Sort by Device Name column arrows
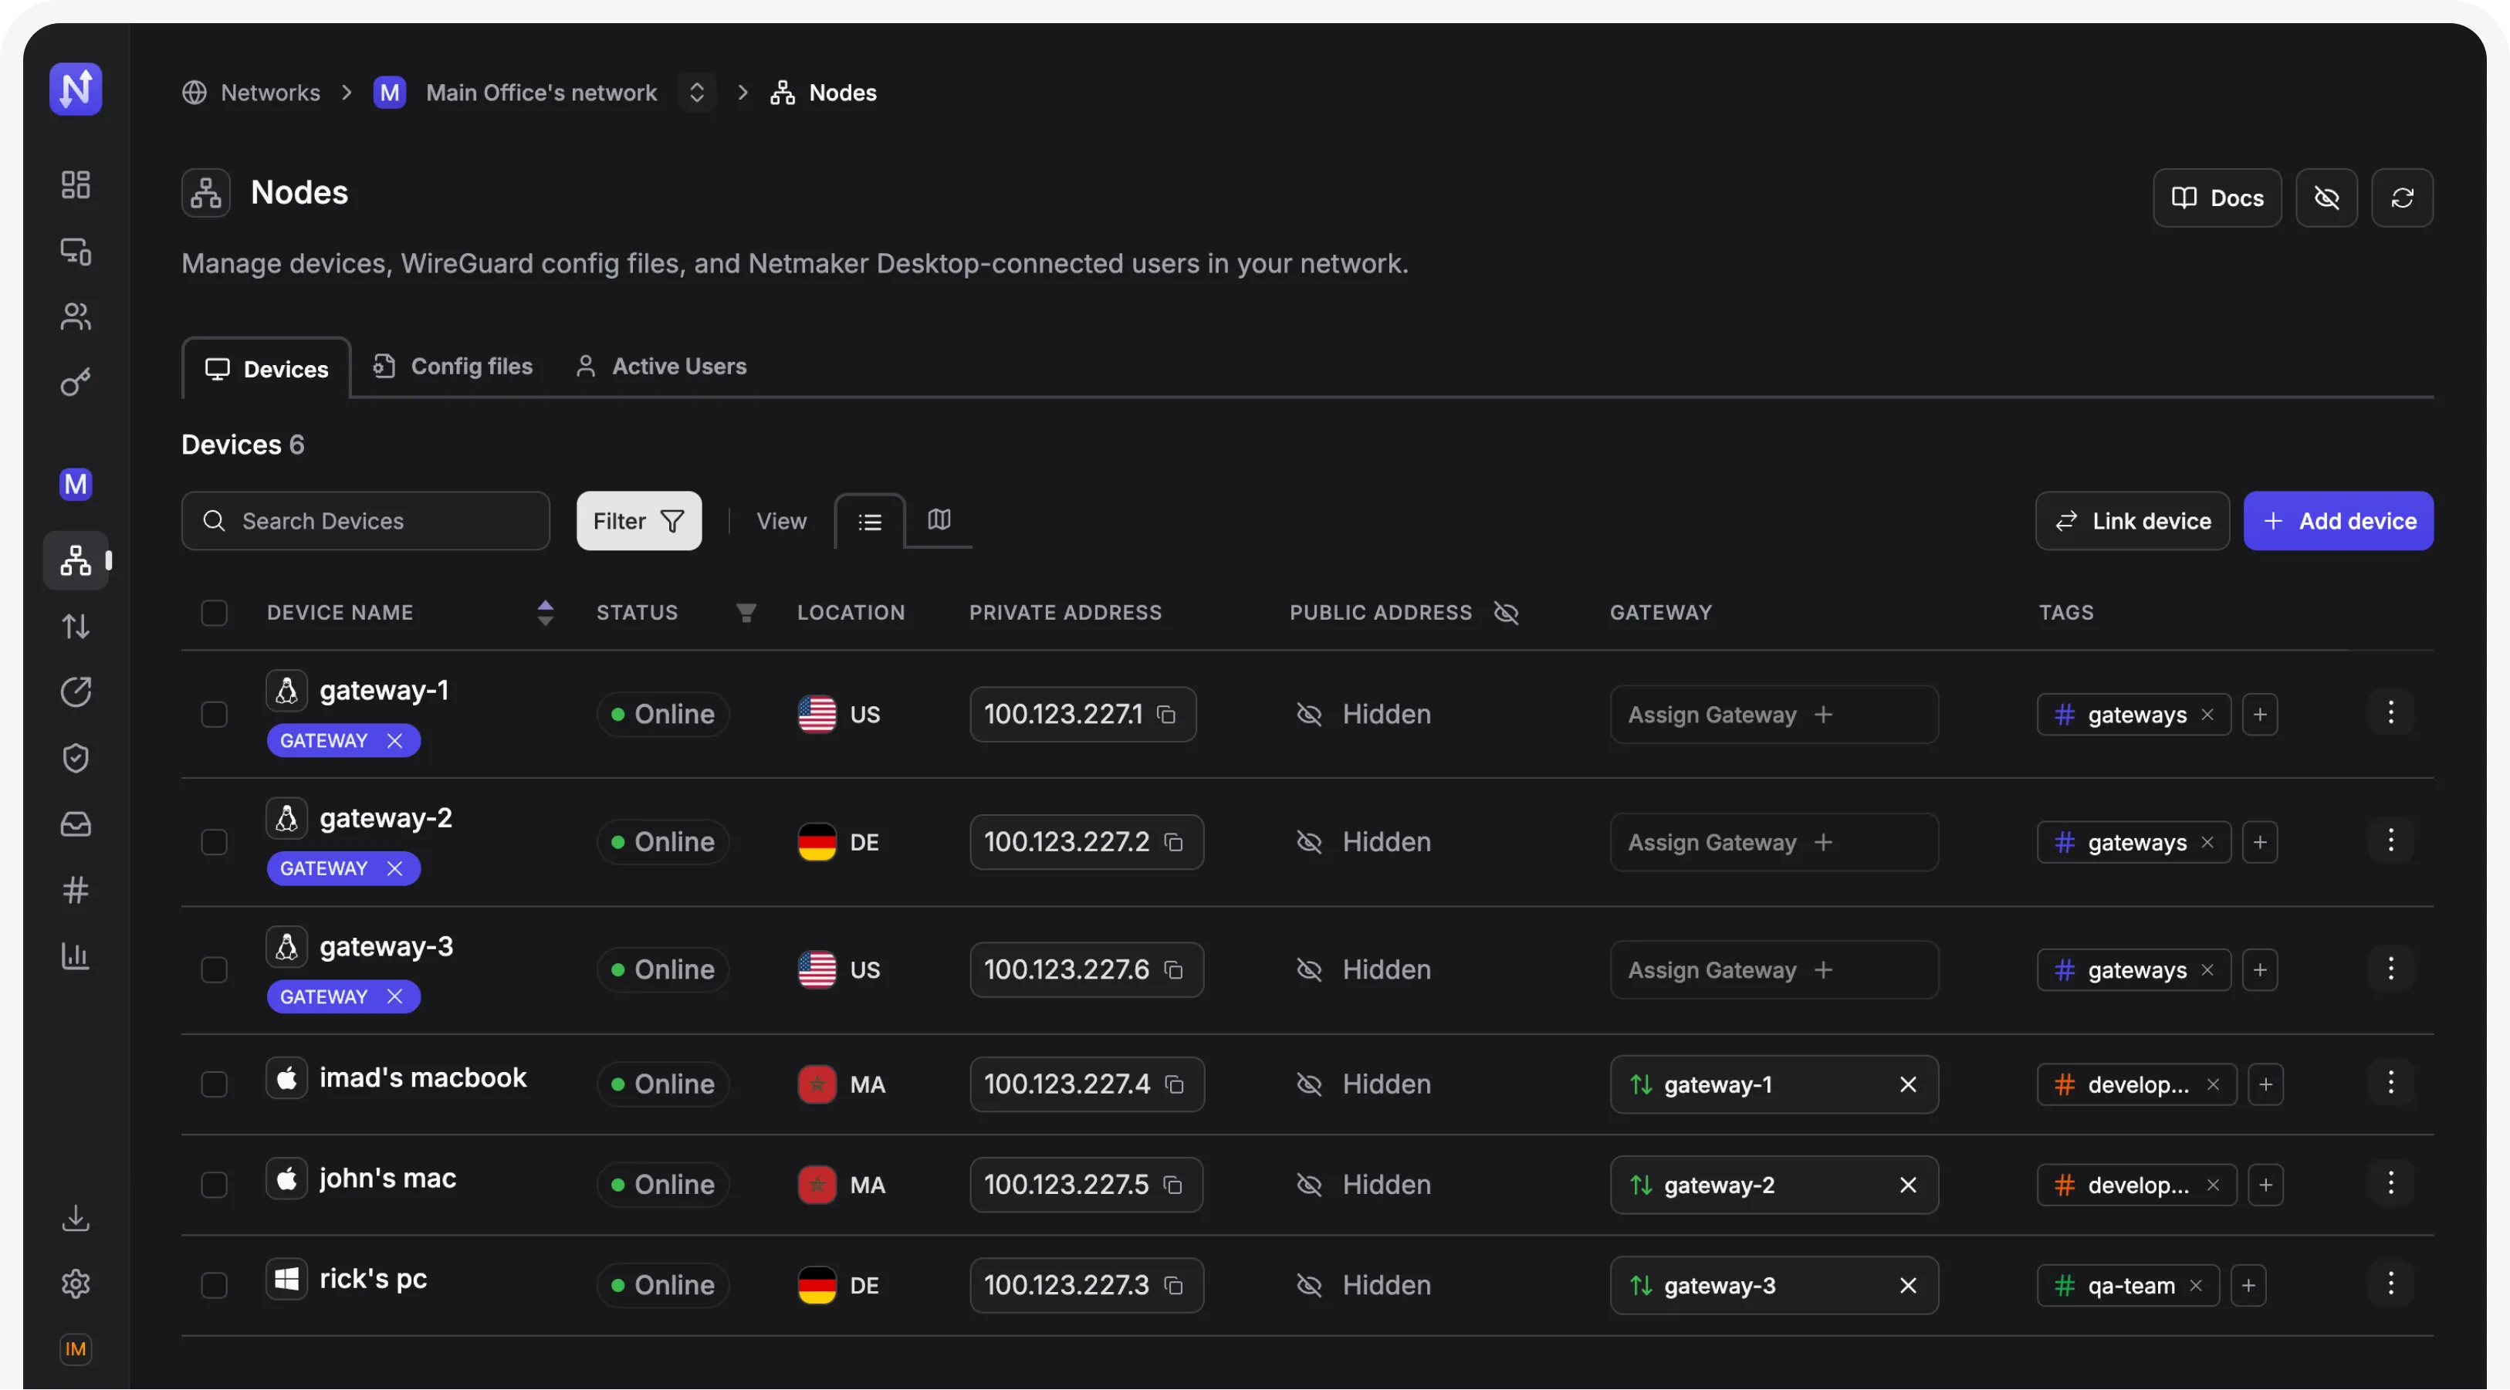The image size is (2510, 1390). pyautogui.click(x=545, y=613)
